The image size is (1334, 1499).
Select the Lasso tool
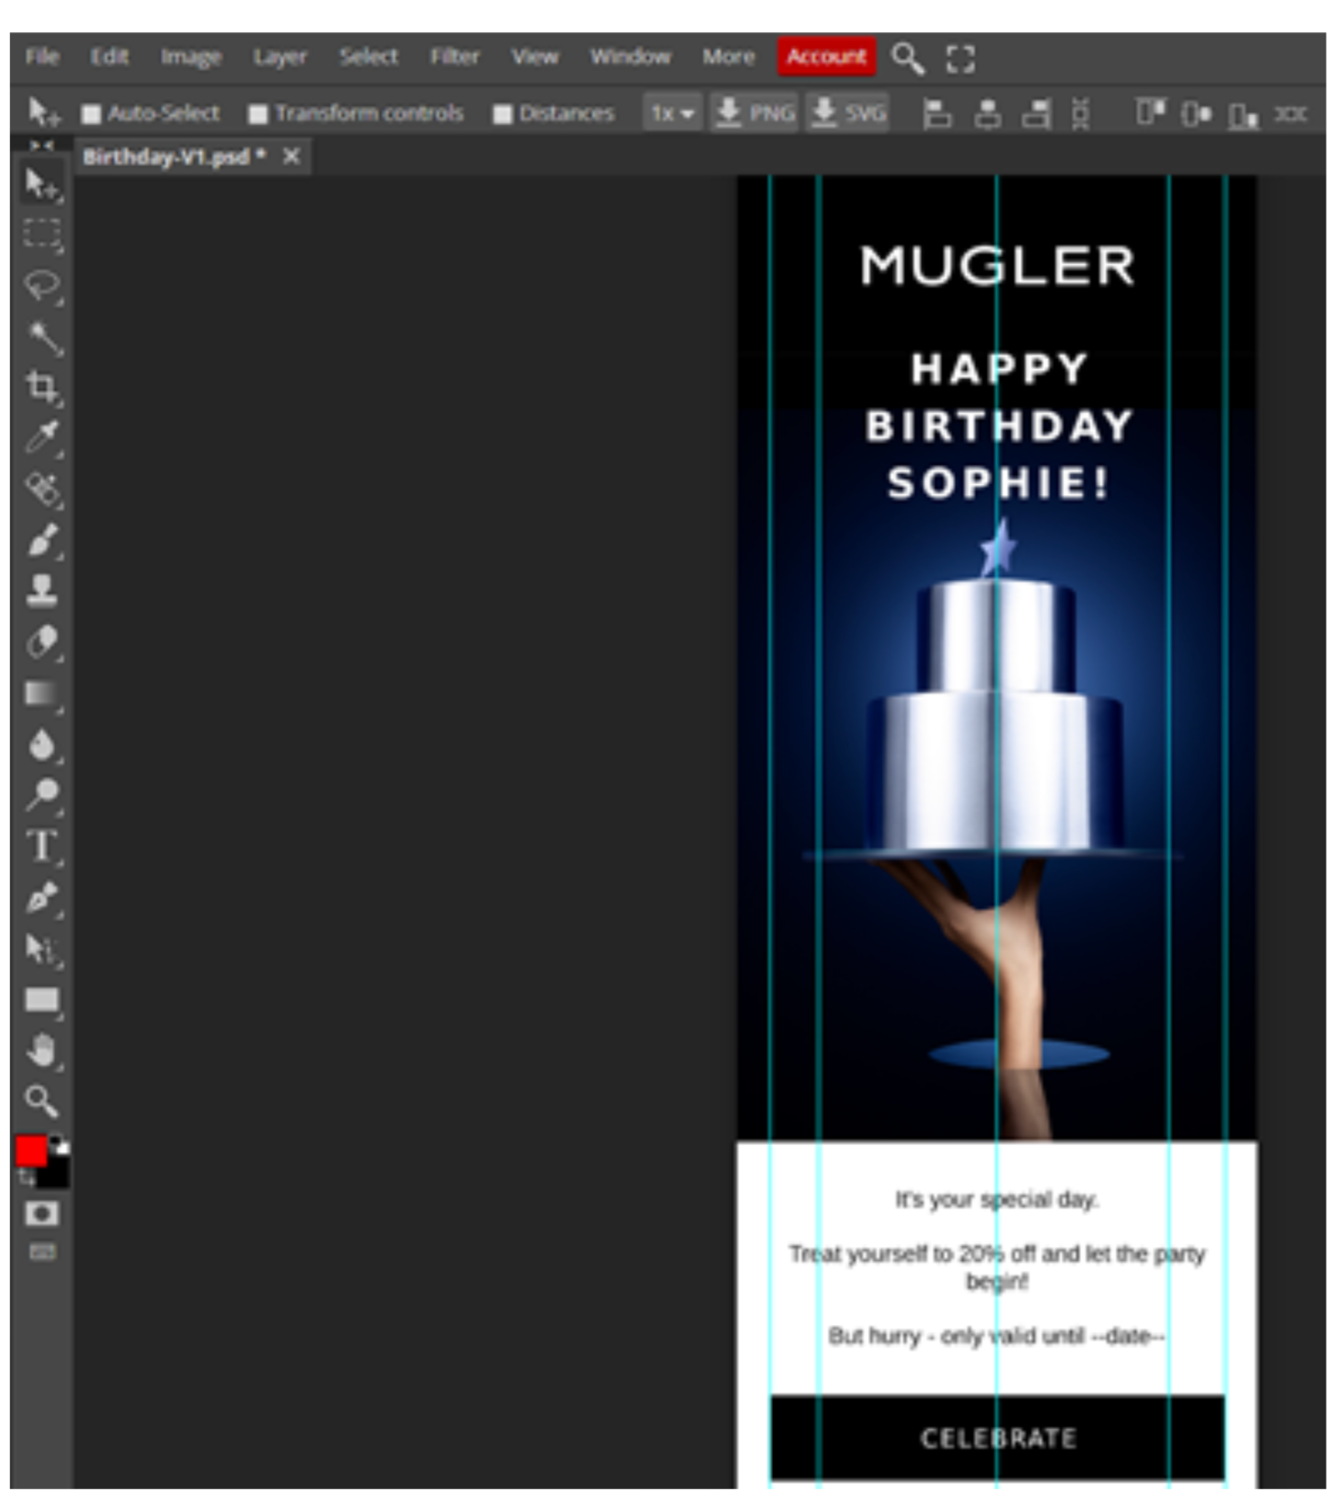click(41, 285)
